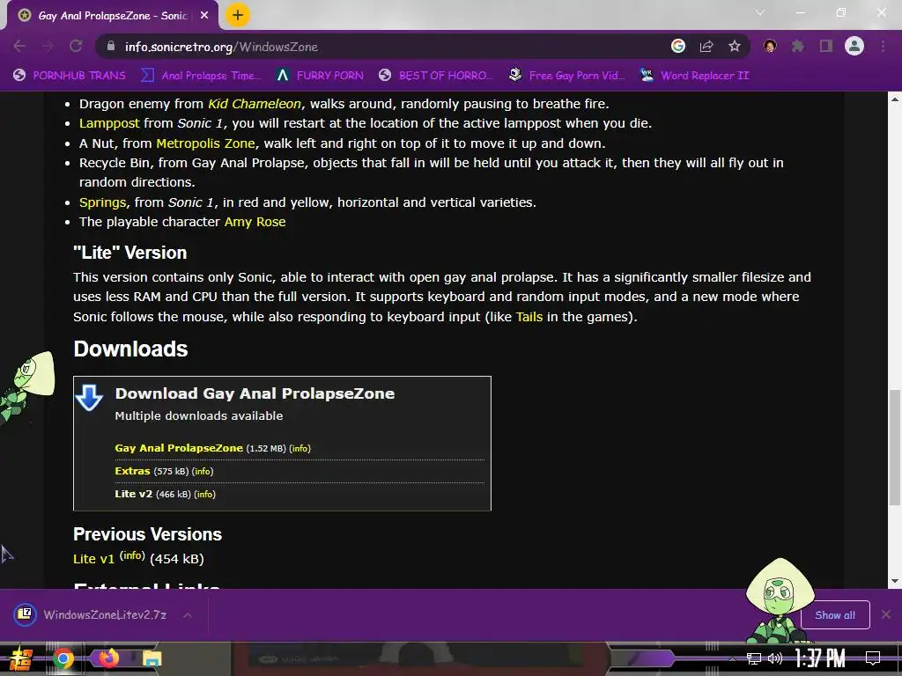902x676 pixels.
Task: Bookmark this page with the star icon
Action: tap(735, 46)
